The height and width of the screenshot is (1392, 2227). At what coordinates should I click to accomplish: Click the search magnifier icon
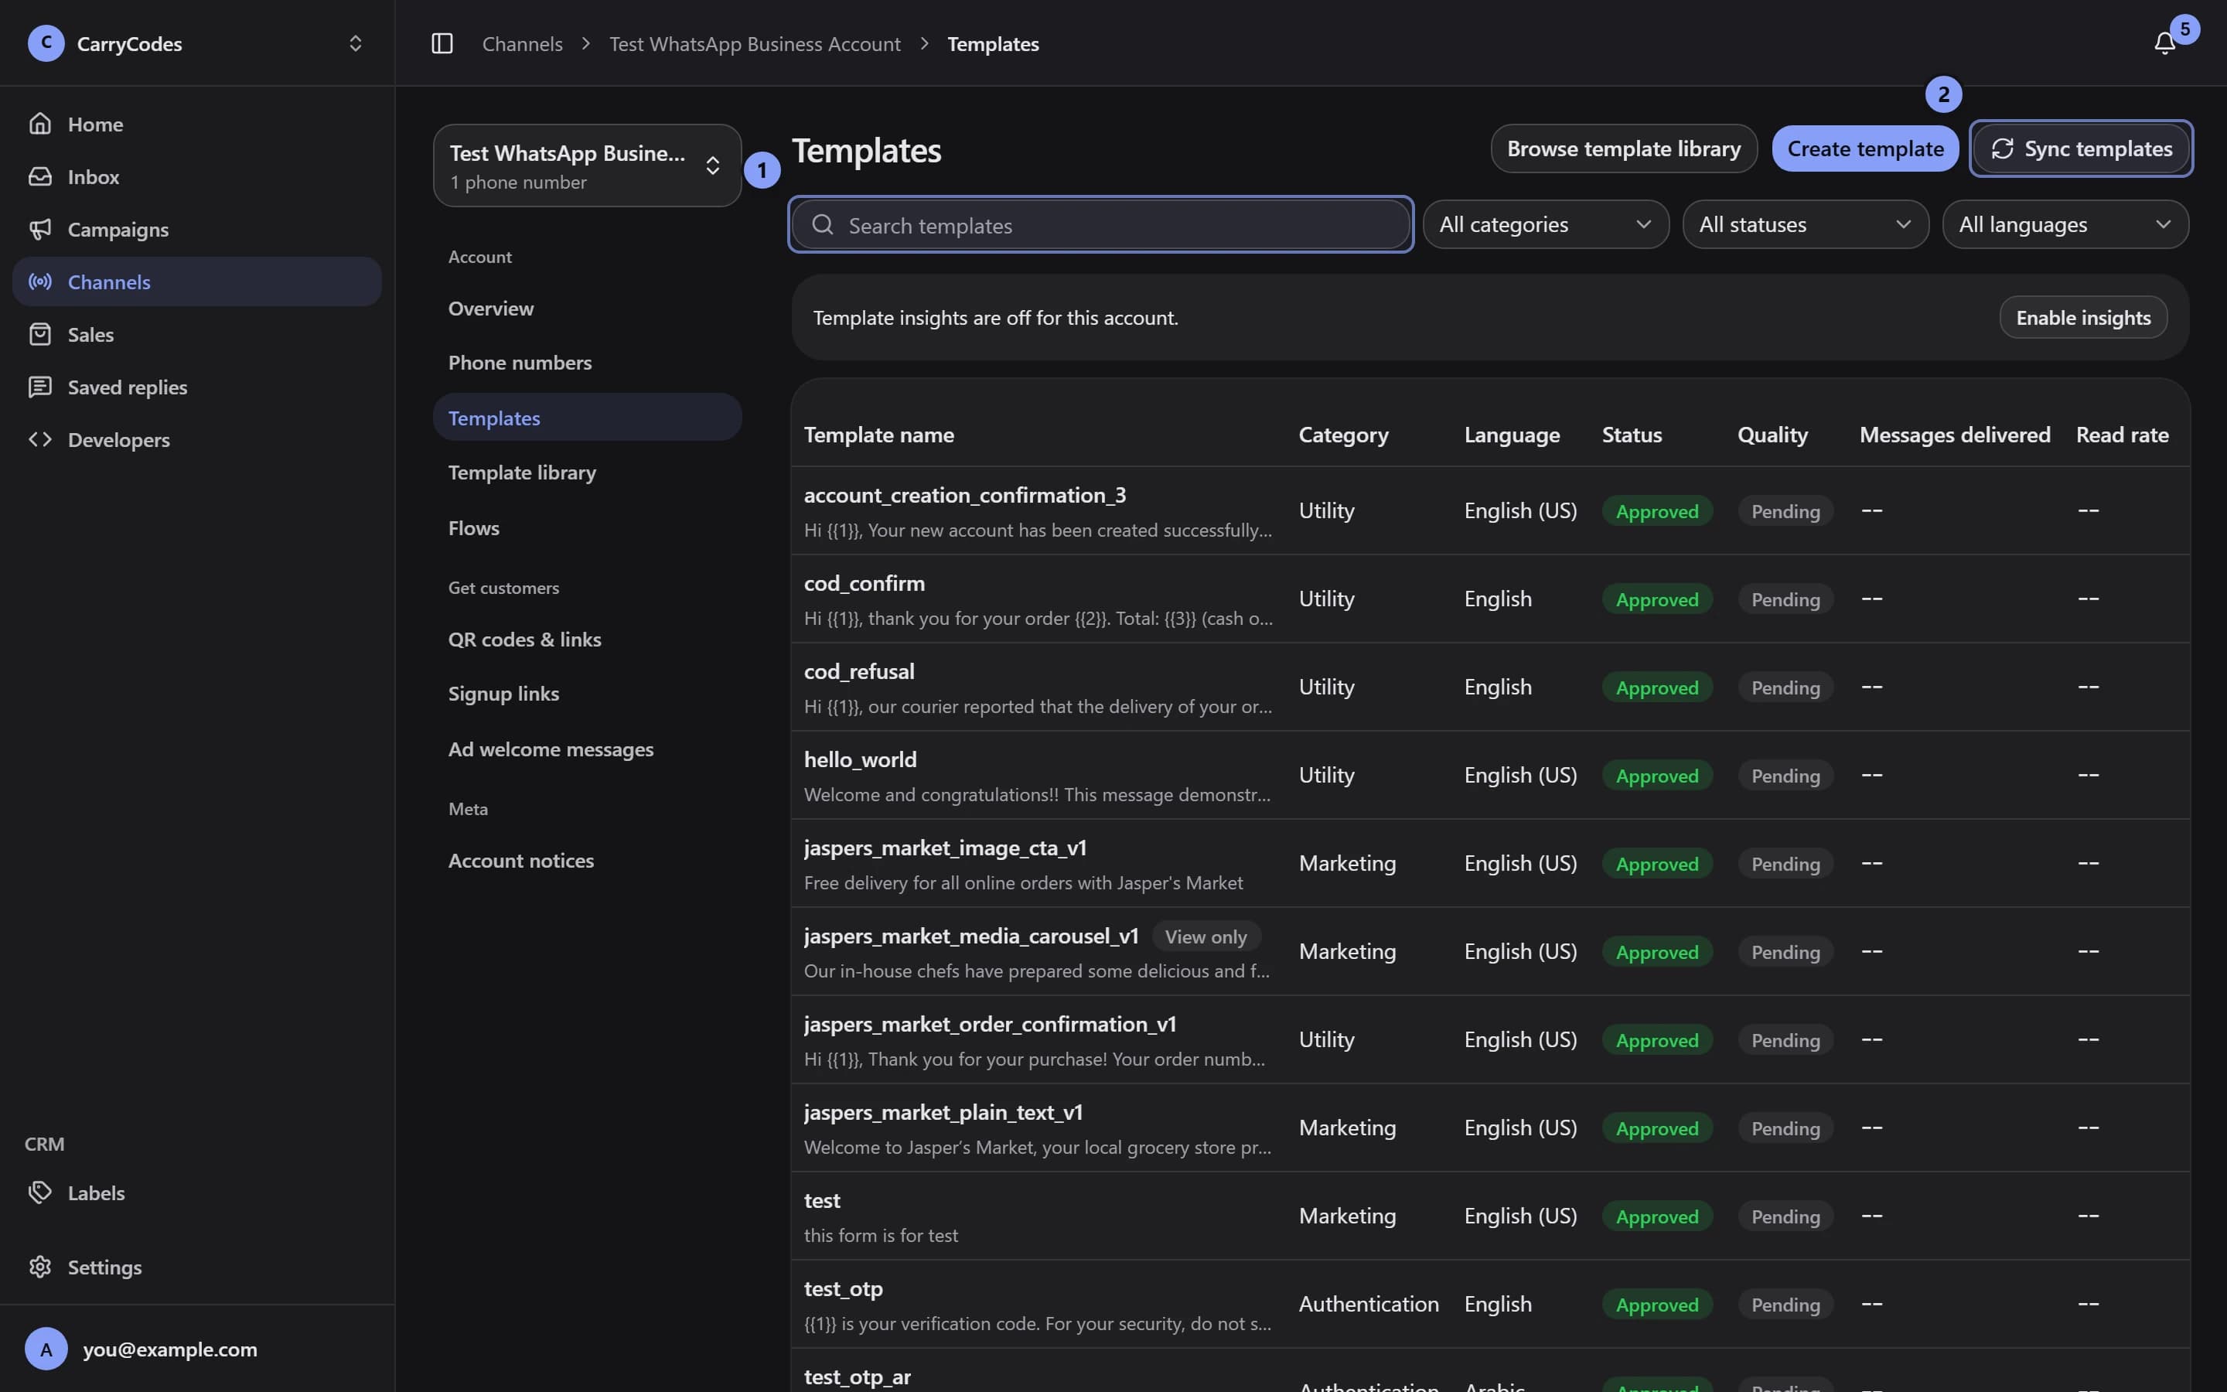[x=823, y=224]
